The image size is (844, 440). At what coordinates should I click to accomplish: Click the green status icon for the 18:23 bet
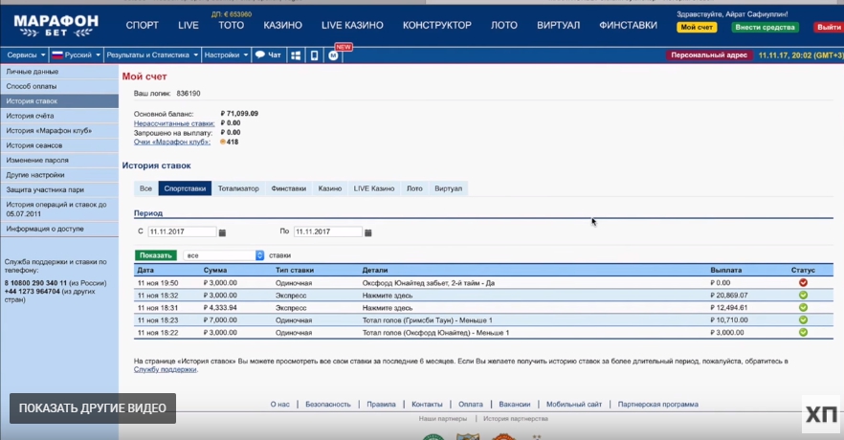pyautogui.click(x=803, y=319)
